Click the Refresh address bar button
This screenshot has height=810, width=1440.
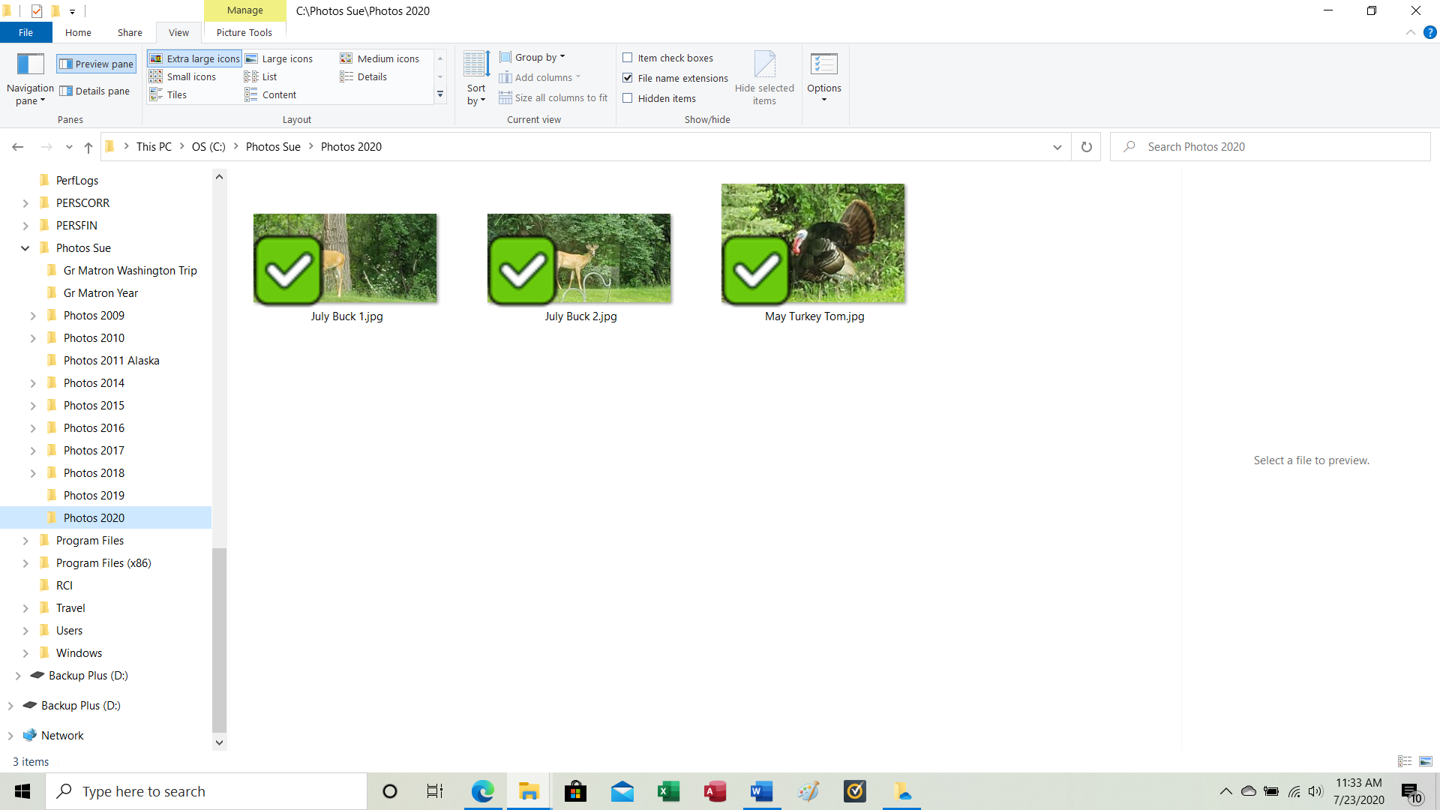click(x=1086, y=147)
